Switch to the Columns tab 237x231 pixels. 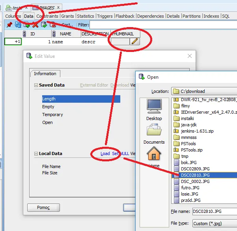click(x=13, y=16)
